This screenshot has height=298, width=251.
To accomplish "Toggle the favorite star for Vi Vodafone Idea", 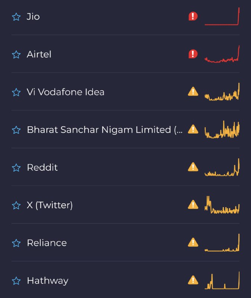I will click(x=16, y=92).
